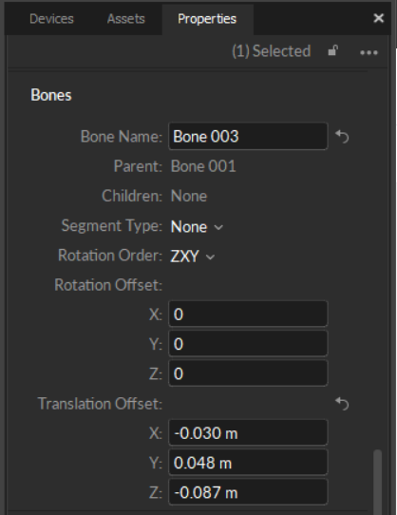
Task: Click Rotation Offset Y field
Action: pyautogui.click(x=248, y=344)
